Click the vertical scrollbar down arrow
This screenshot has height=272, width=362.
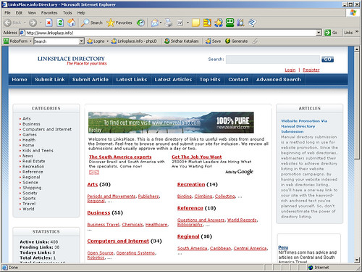(x=357, y=260)
